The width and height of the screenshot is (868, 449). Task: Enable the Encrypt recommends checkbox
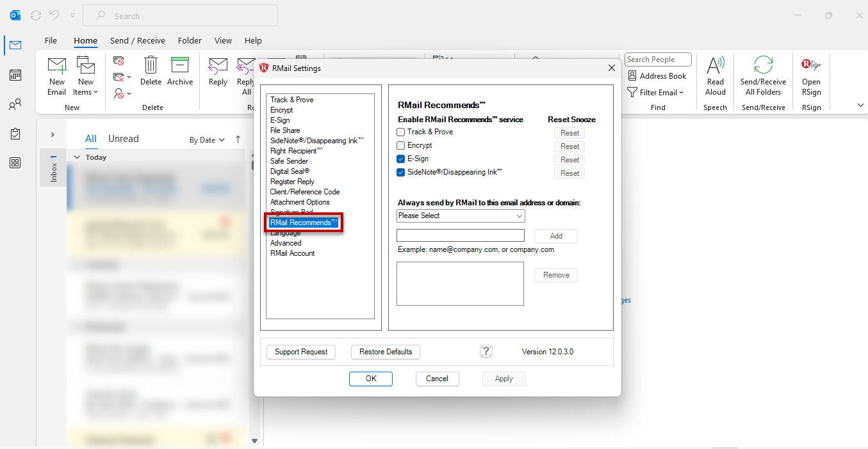tap(401, 145)
